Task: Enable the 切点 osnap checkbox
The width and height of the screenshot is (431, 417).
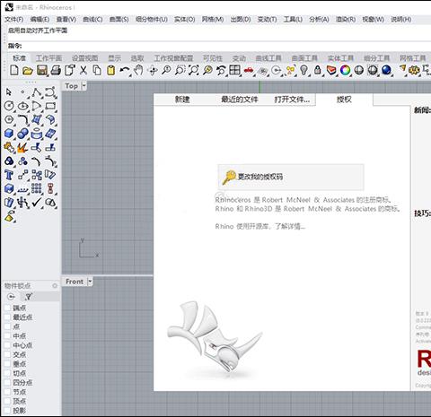Action: click(x=7, y=373)
